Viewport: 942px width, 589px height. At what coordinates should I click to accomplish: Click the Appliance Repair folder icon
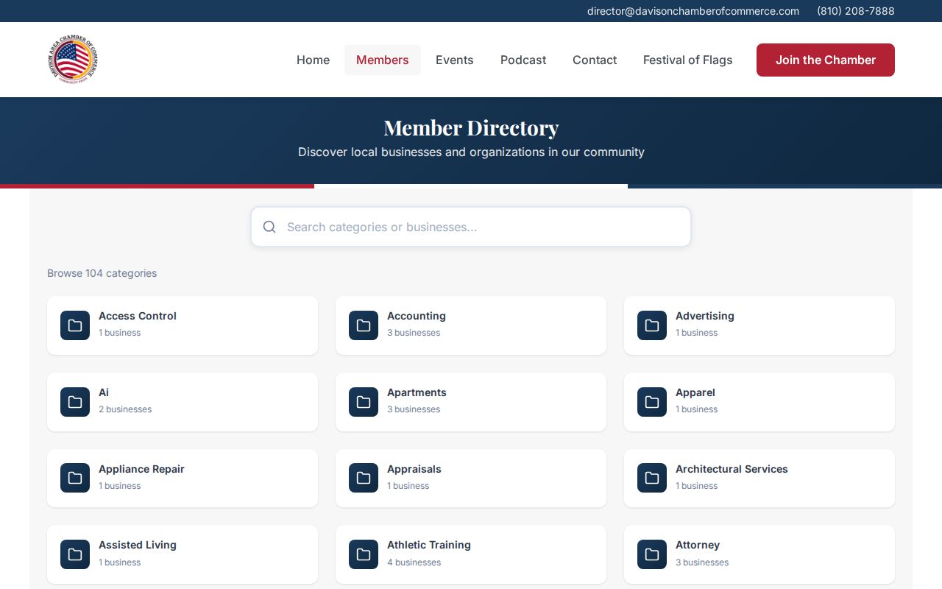point(75,479)
